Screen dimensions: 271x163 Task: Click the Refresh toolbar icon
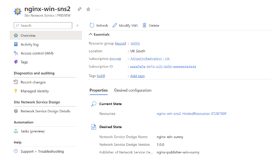click(x=92, y=25)
